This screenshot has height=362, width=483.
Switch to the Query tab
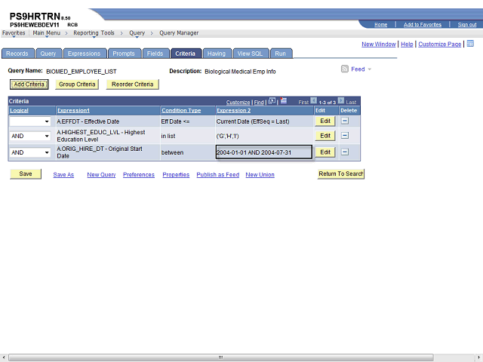[48, 54]
